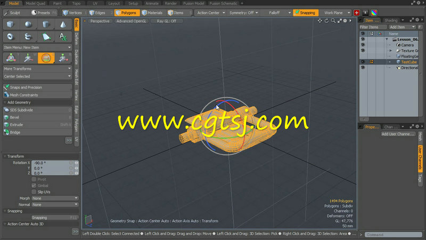Open Falloff dropdown

(x=276, y=12)
